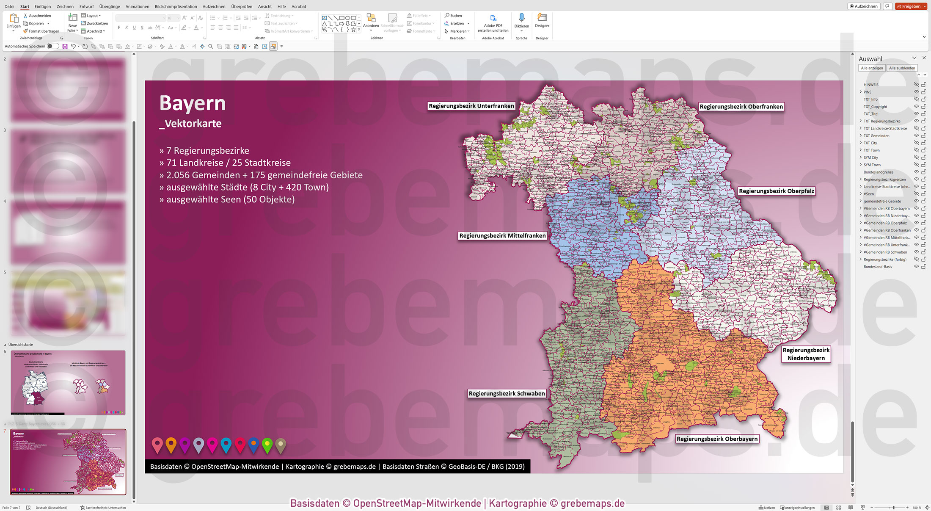Click the Save icon in Quick Access toolbar

(x=64, y=47)
